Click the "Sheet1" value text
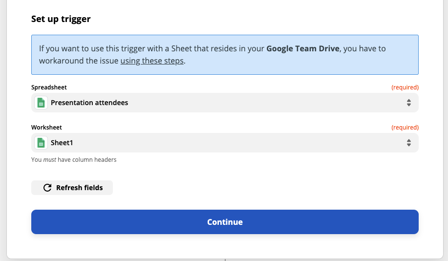Screen dimensions: 448x261 (62, 143)
